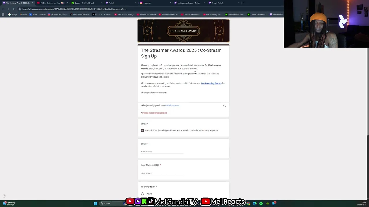Screen dimensions: 369x207
Task: Open the Windows Start menu
Action: coord(95,204)
